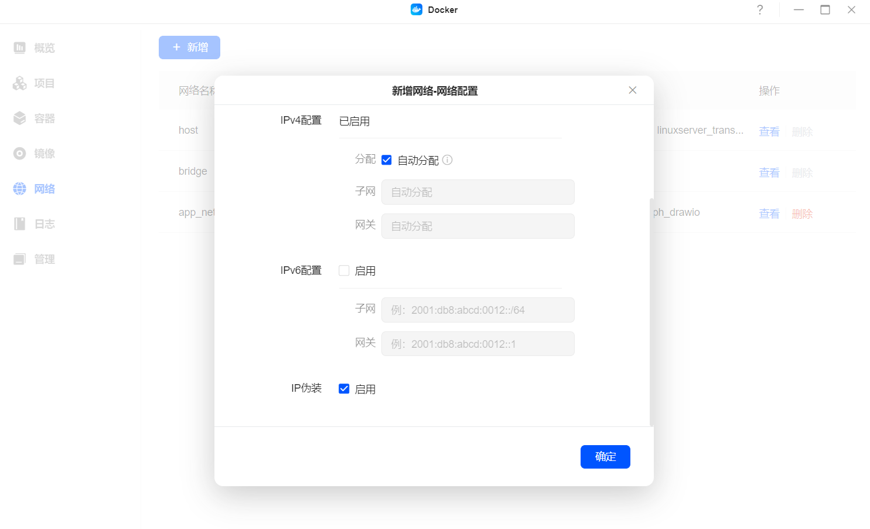870x529 pixels.
Task: Click the Management (管理) sidebar icon
Action: [20, 259]
